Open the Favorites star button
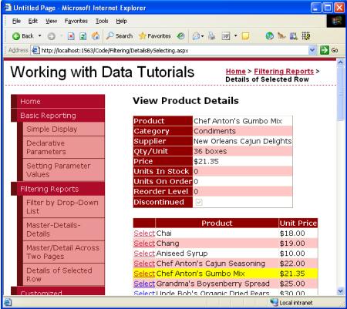 click(155, 36)
